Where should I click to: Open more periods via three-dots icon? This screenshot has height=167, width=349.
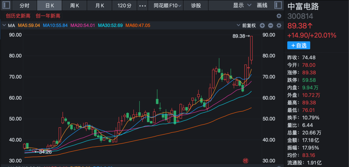point(142,6)
